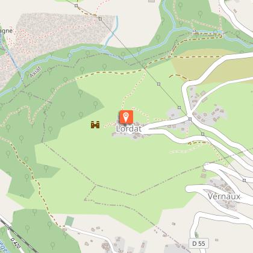Select the D 55 road shield
Screen dimensions: 253x253
199,243
